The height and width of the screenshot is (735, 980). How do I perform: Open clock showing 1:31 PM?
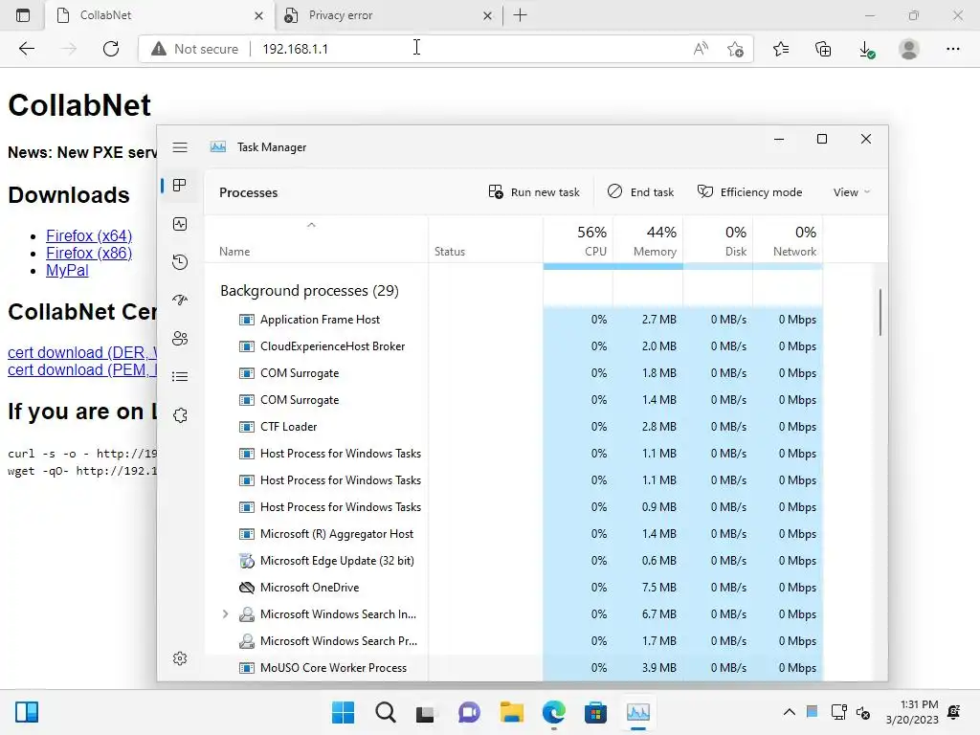pos(912,712)
